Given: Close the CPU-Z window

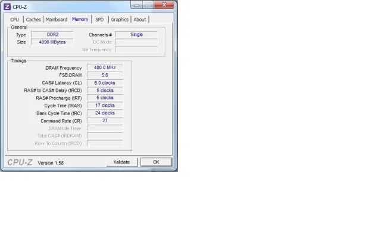Looking at the screenshot, I should pyautogui.click(x=164, y=5).
